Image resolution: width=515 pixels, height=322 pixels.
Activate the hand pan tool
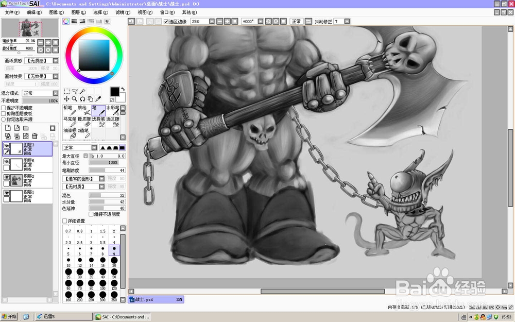click(90, 99)
